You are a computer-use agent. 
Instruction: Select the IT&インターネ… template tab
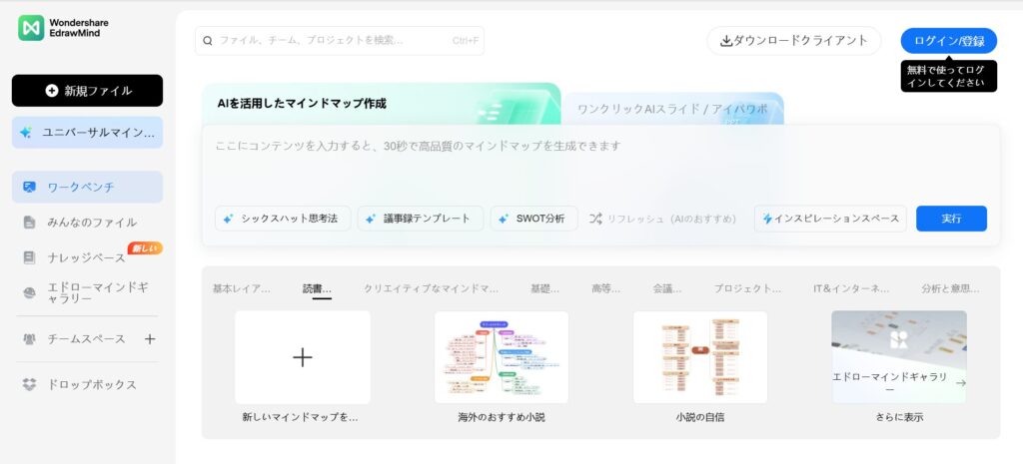coord(851,288)
